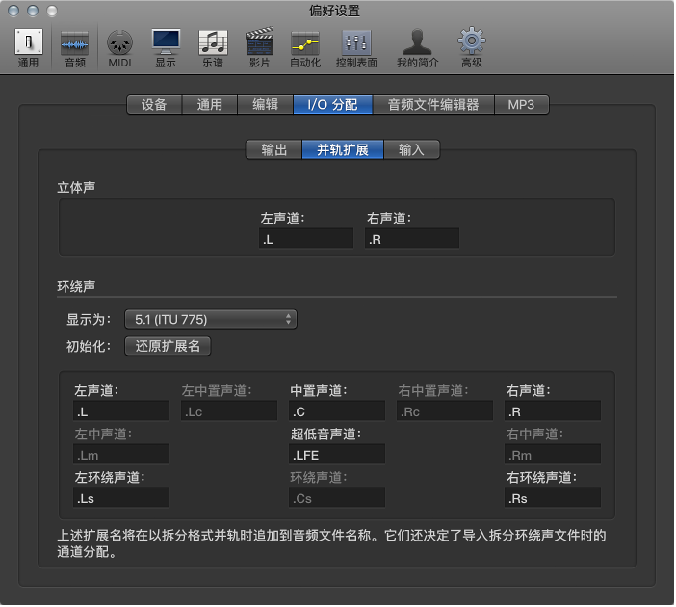Switch to the 音频文件编辑器 tab

433,105
